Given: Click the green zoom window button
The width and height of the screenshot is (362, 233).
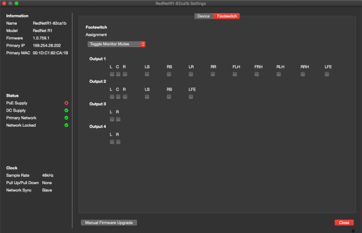Looking at the screenshot, I should (x=16, y=3).
